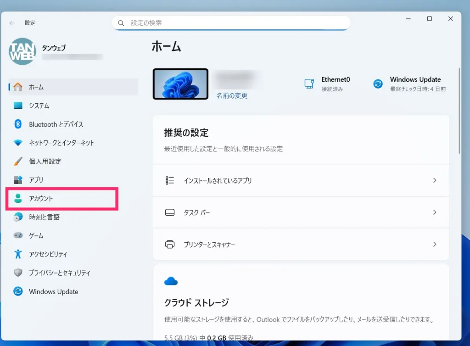Click the search magnifier icon

121,23
